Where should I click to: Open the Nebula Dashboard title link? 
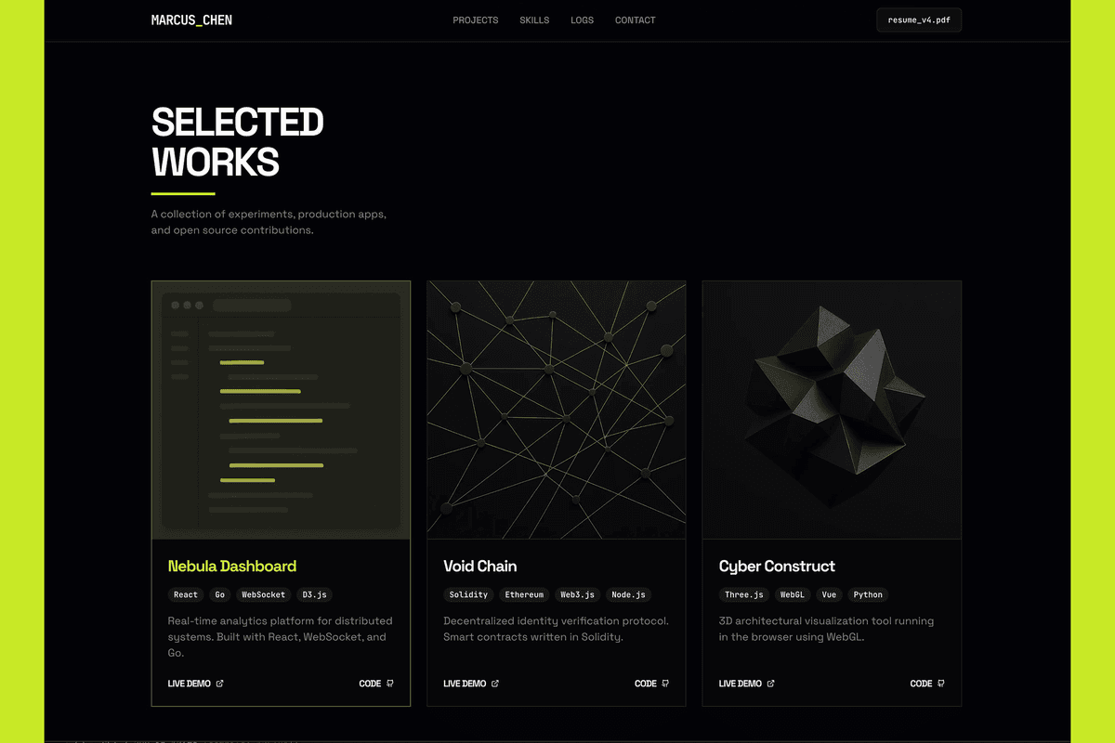(232, 566)
